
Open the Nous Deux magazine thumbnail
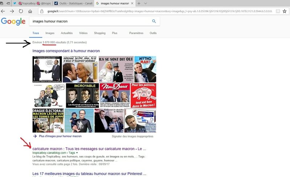(x=115, y=95)
